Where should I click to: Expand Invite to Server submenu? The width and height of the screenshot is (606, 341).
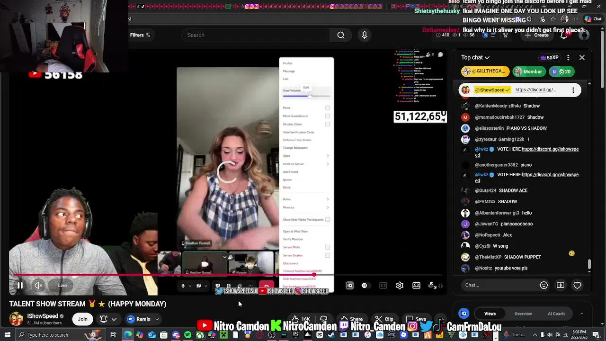[306, 164]
